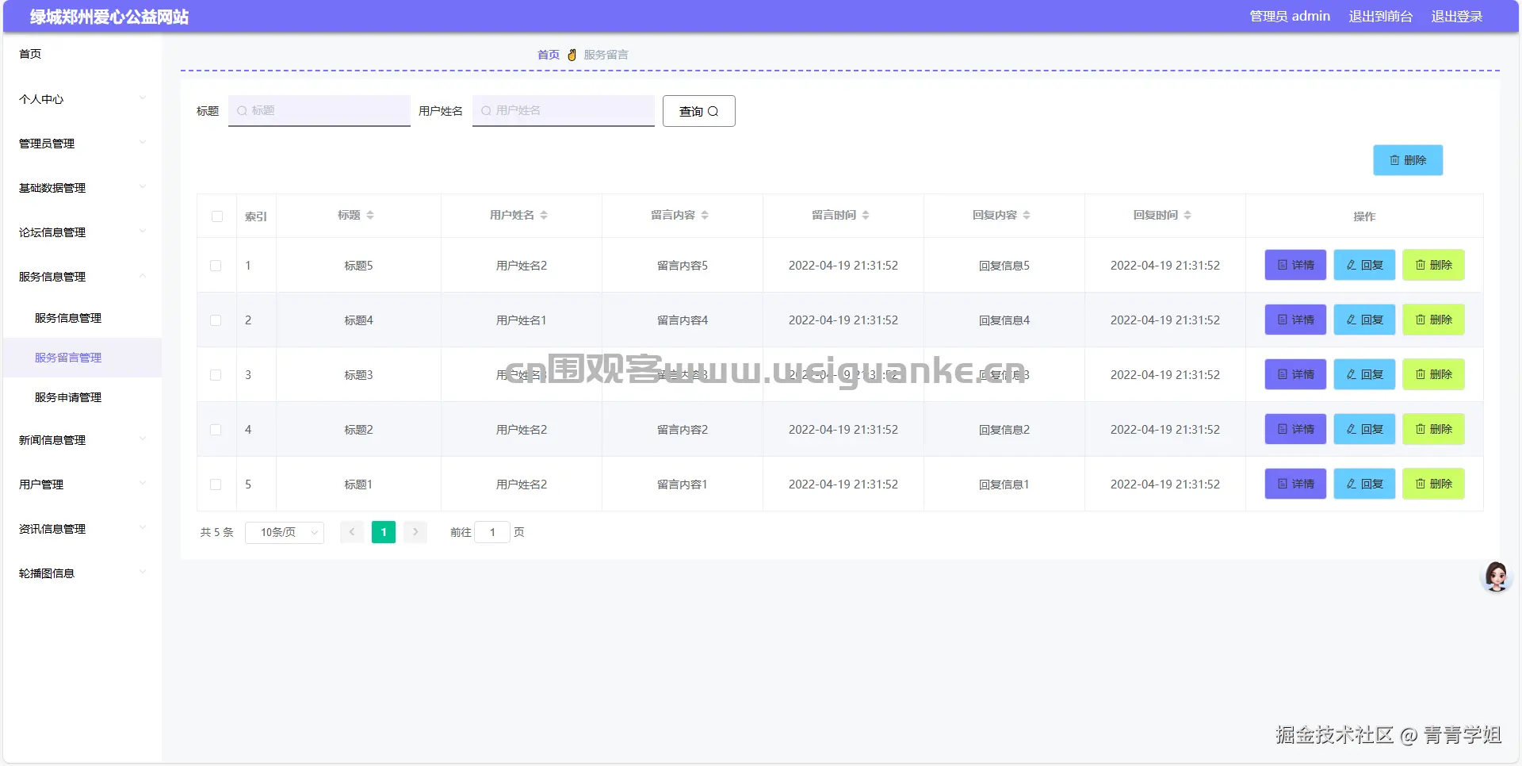
Task: Check the row for 标题4
Action: coord(216,320)
